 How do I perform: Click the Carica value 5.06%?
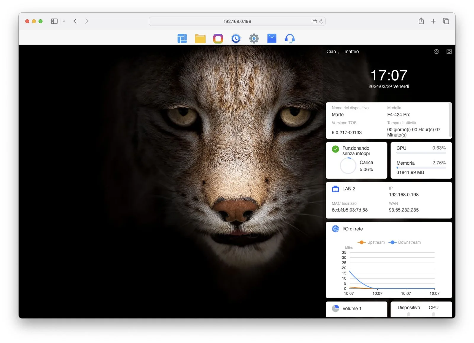[x=366, y=169]
